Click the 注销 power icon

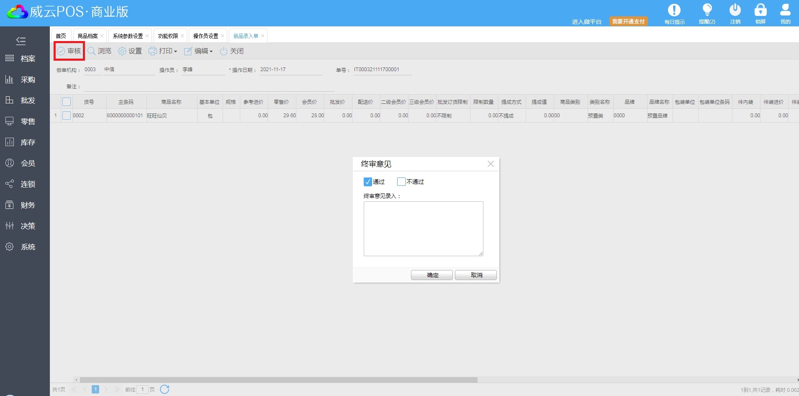tap(735, 10)
